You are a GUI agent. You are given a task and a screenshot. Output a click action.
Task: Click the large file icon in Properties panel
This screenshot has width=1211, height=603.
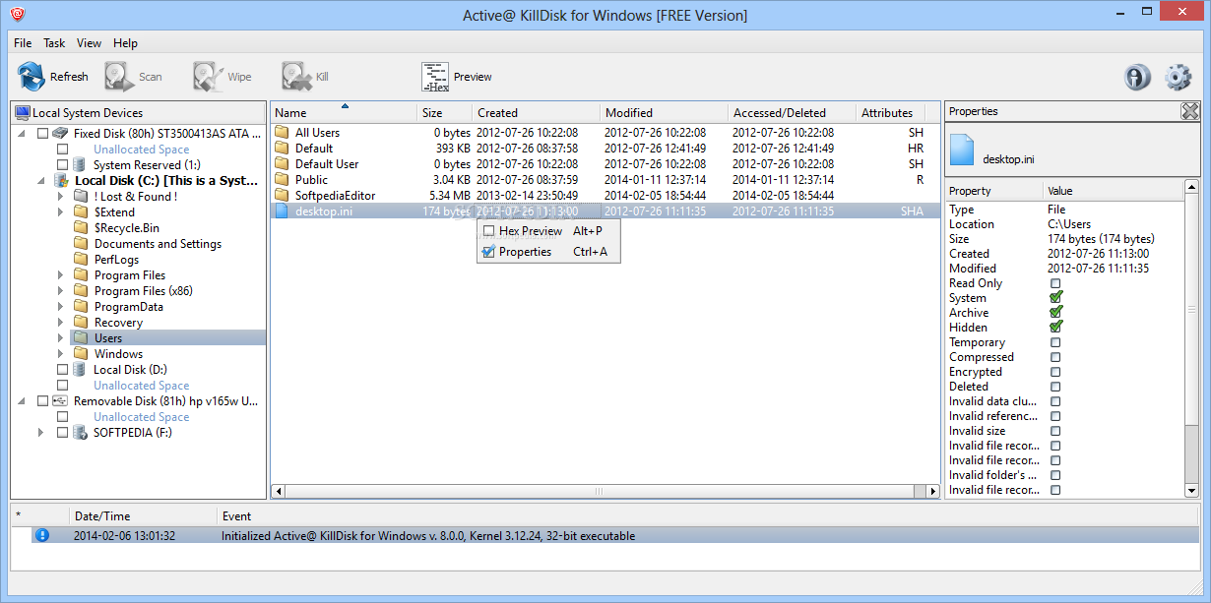point(962,151)
